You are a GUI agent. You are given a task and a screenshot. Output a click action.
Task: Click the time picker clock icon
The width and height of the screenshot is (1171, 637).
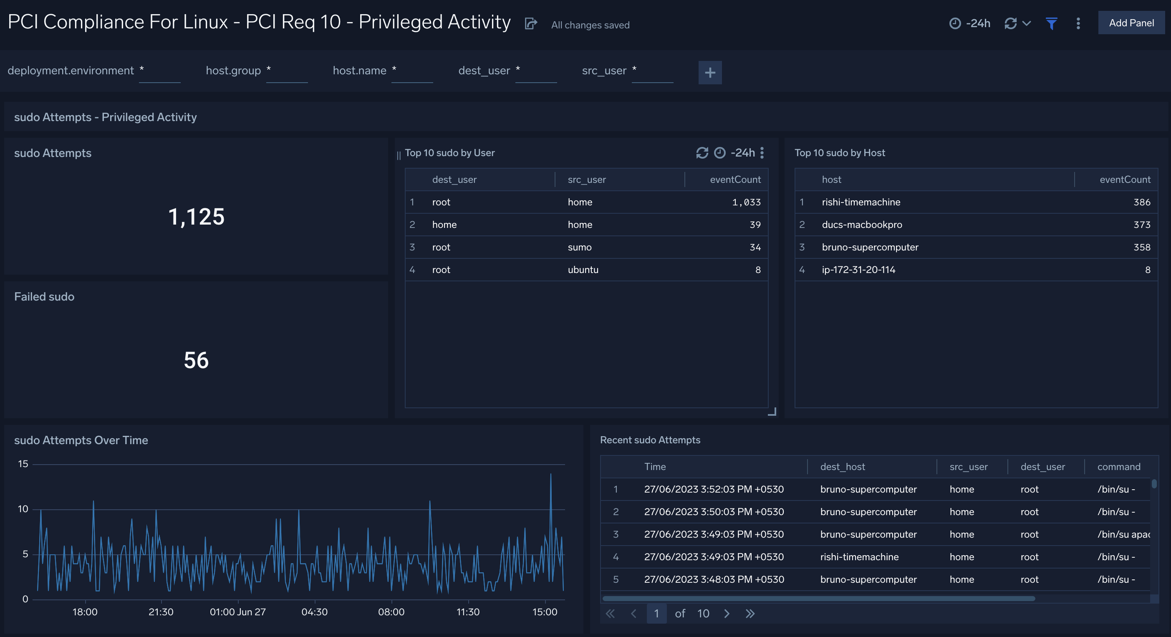(956, 23)
